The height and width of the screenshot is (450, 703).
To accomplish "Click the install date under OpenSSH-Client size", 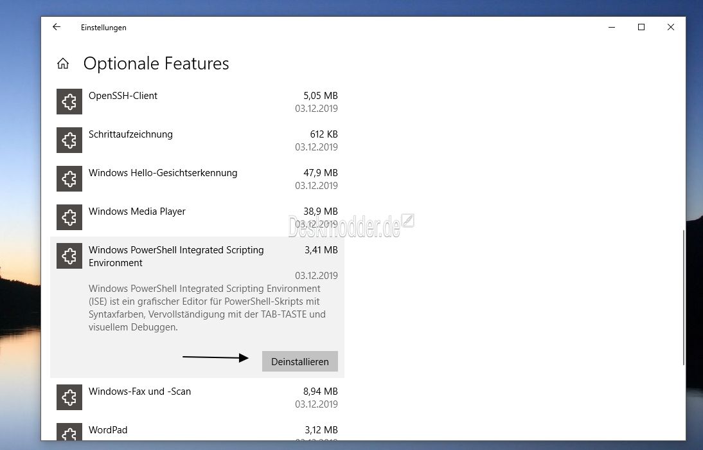I will pos(316,109).
